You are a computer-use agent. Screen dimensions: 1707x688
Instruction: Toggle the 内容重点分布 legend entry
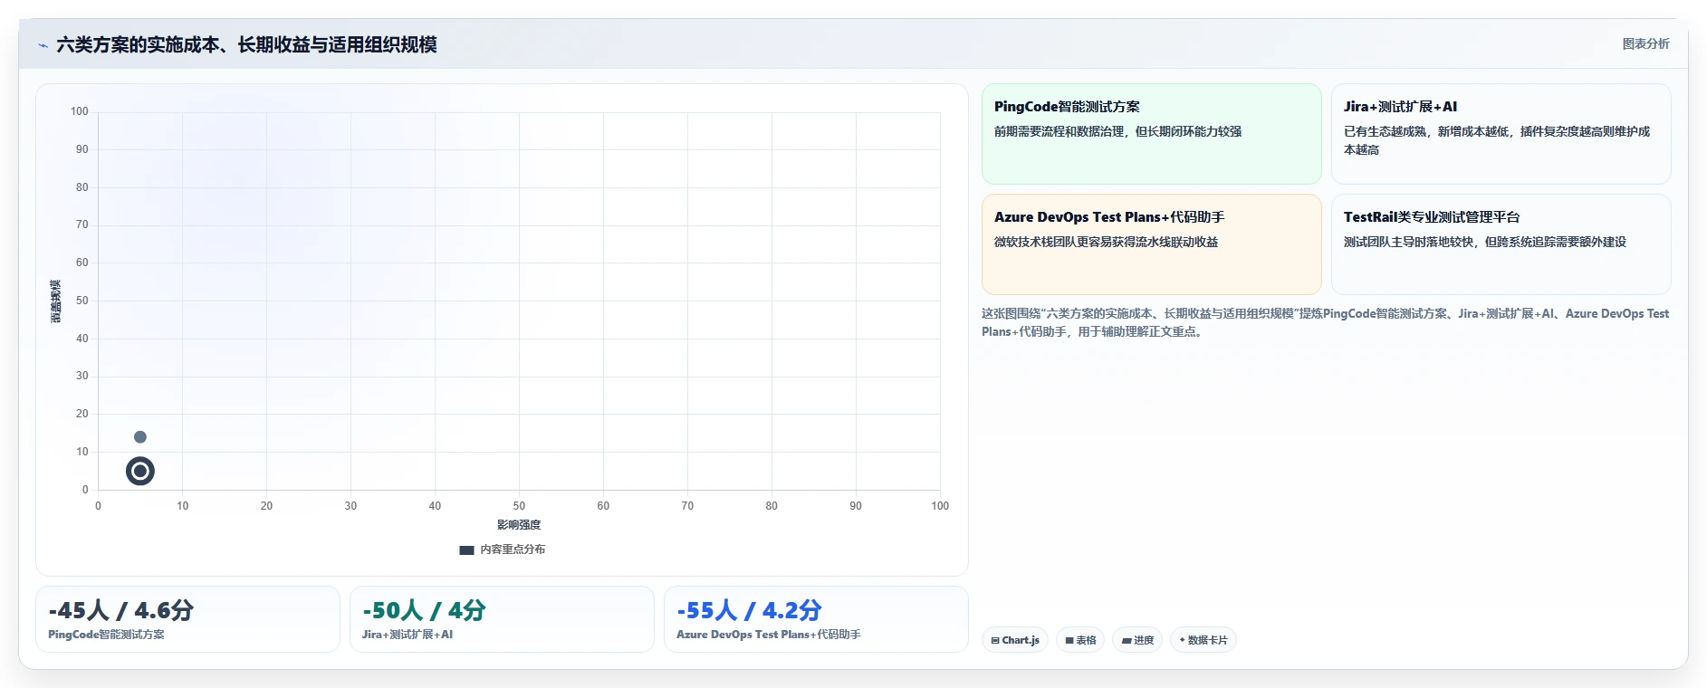[503, 549]
